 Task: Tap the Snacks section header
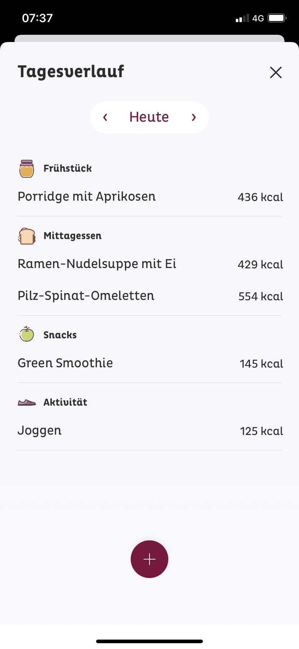point(60,335)
